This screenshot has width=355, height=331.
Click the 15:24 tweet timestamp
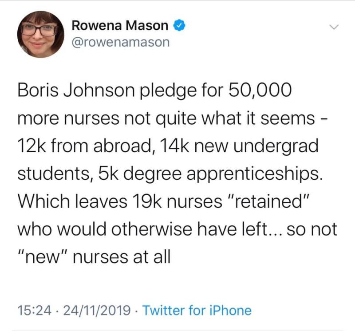click(32, 310)
